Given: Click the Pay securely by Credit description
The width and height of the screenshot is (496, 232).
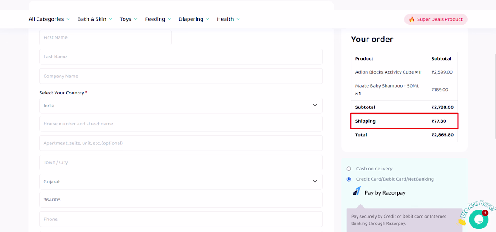Looking at the screenshot, I should (399, 220).
